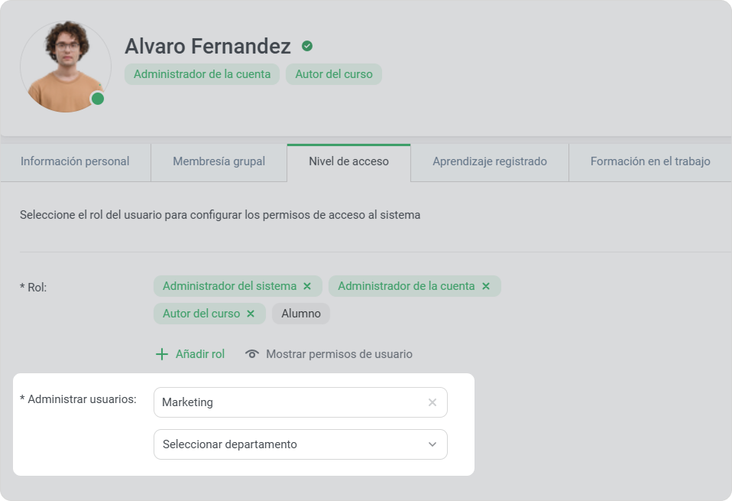Go to the Aprendizaje registrado tab
This screenshot has height=501, width=732.
pyautogui.click(x=489, y=161)
